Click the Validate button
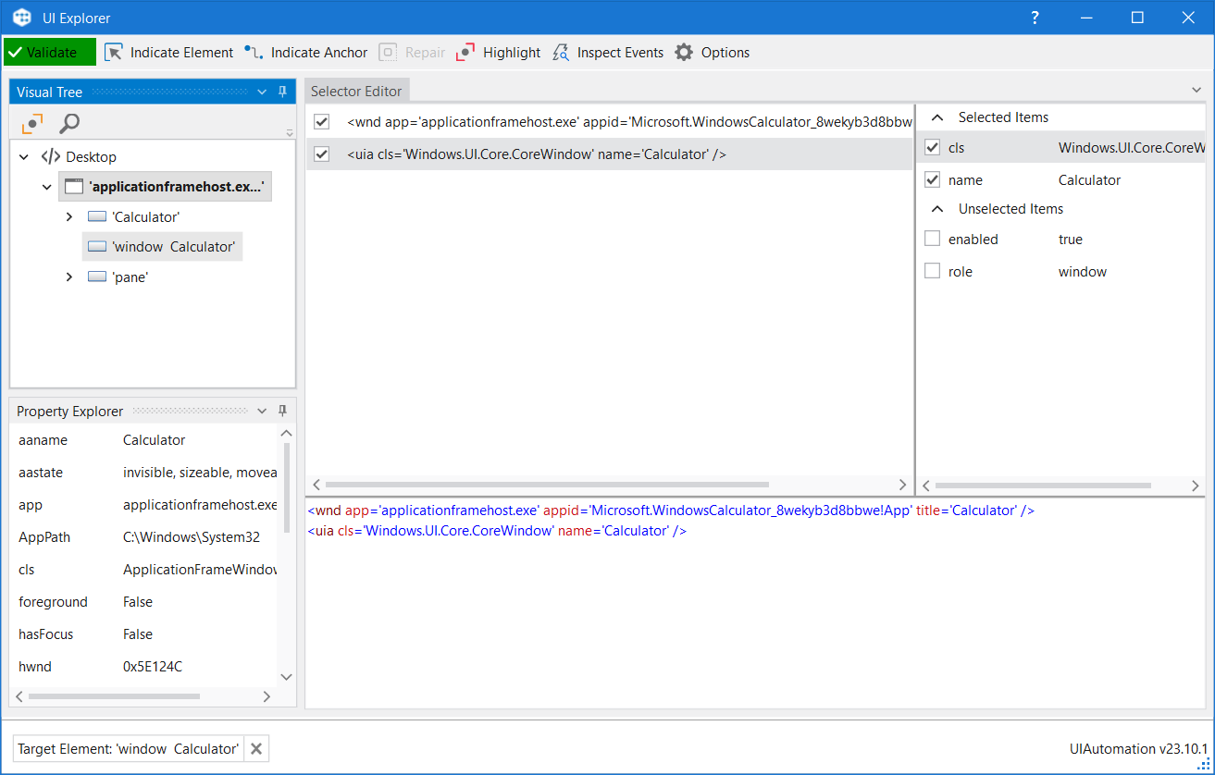 [49, 52]
